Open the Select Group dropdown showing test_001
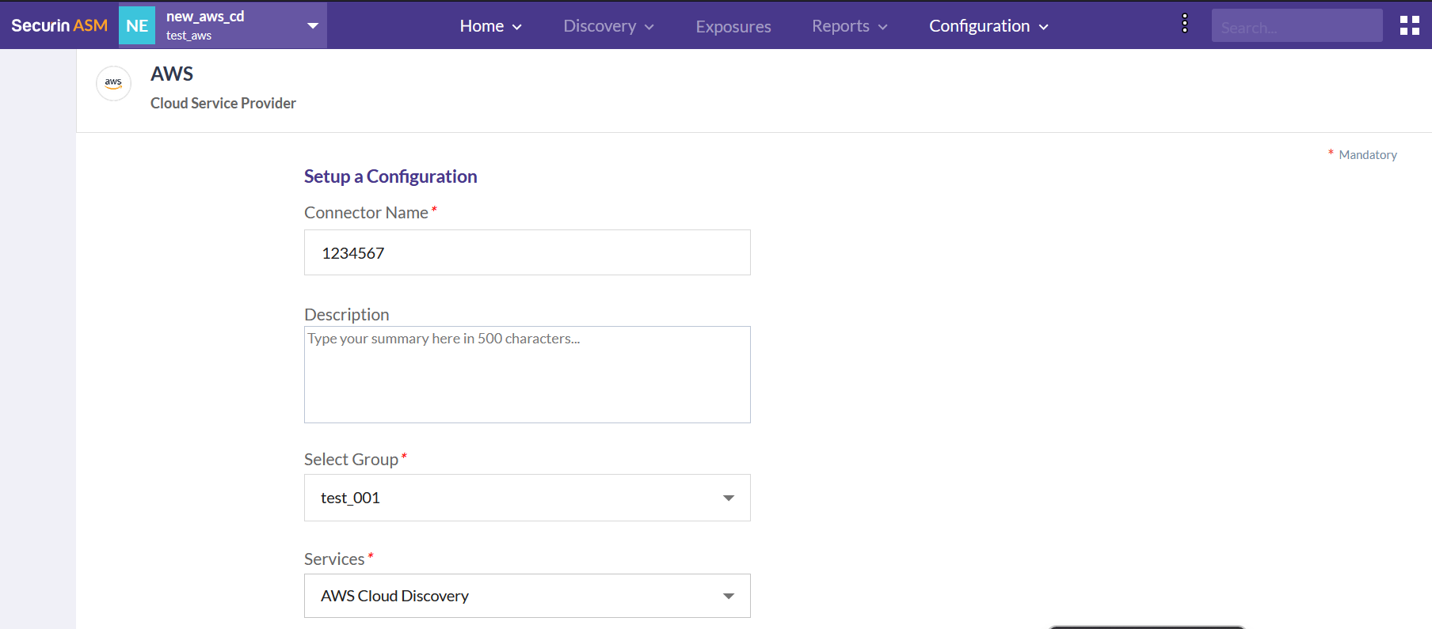Image resolution: width=1432 pixels, height=629 pixels. pyautogui.click(x=527, y=498)
